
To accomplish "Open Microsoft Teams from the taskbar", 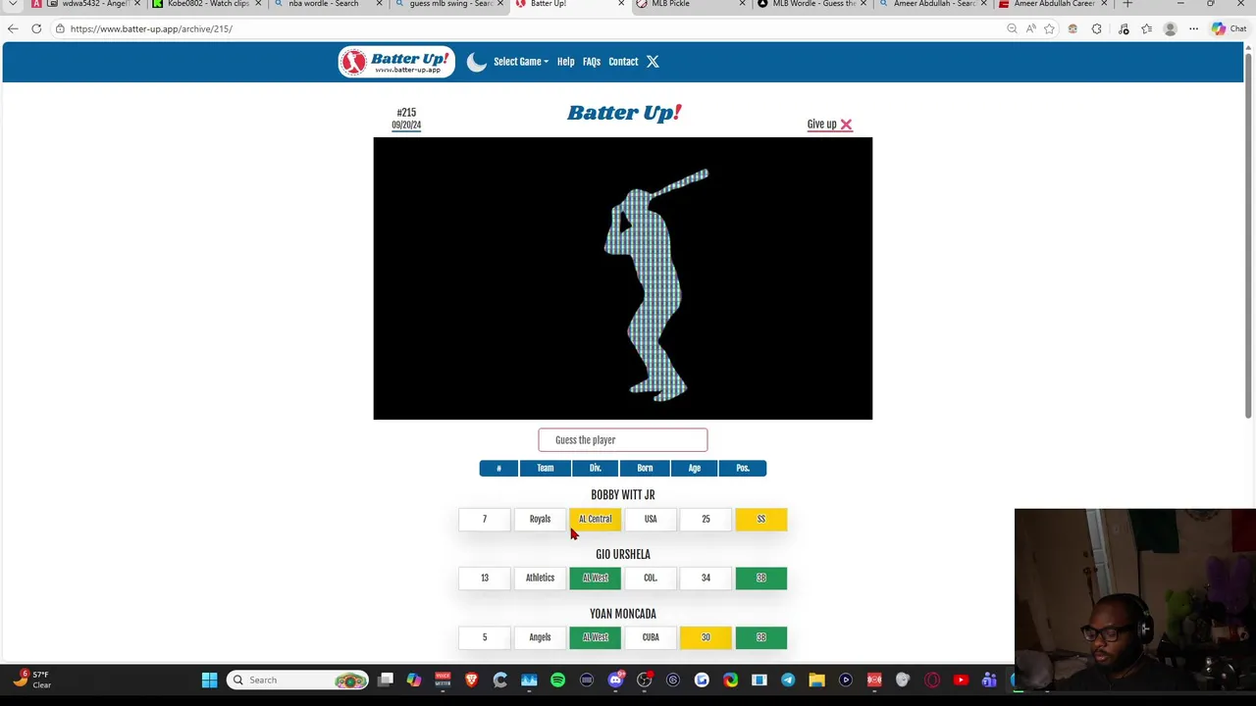I will [x=989, y=681].
